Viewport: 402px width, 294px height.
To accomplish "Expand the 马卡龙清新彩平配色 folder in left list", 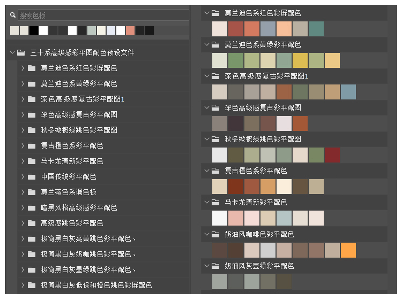I will tap(23, 161).
